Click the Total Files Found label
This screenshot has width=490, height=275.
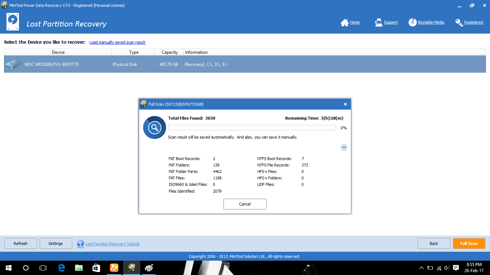[x=185, y=118]
